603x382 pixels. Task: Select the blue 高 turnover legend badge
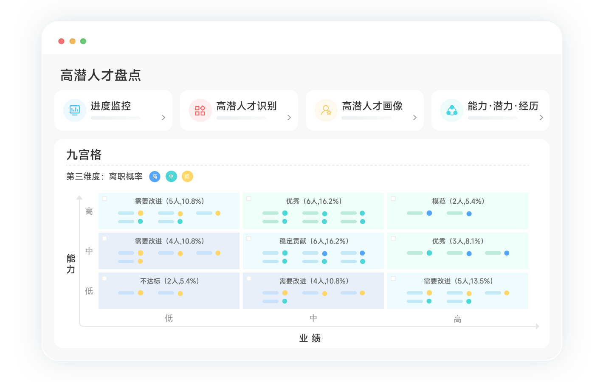pos(155,177)
